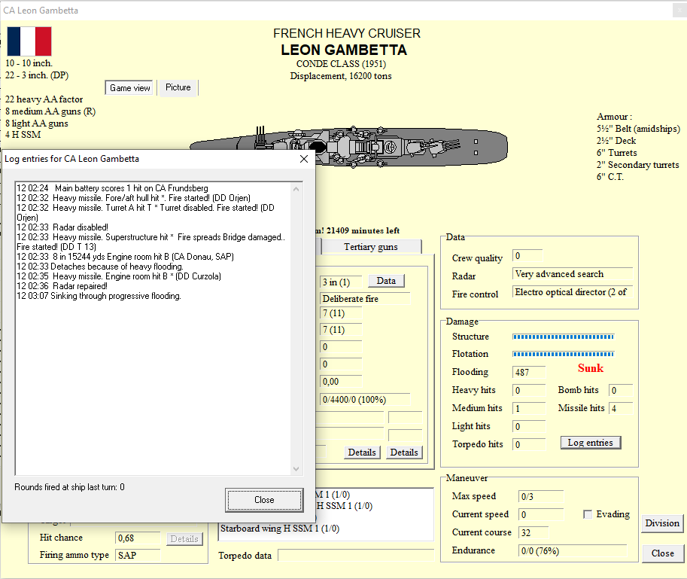Open the Tertiary guns tab

coord(371,247)
